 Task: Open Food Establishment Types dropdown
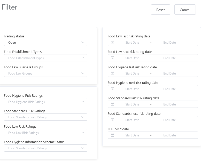point(45,58)
